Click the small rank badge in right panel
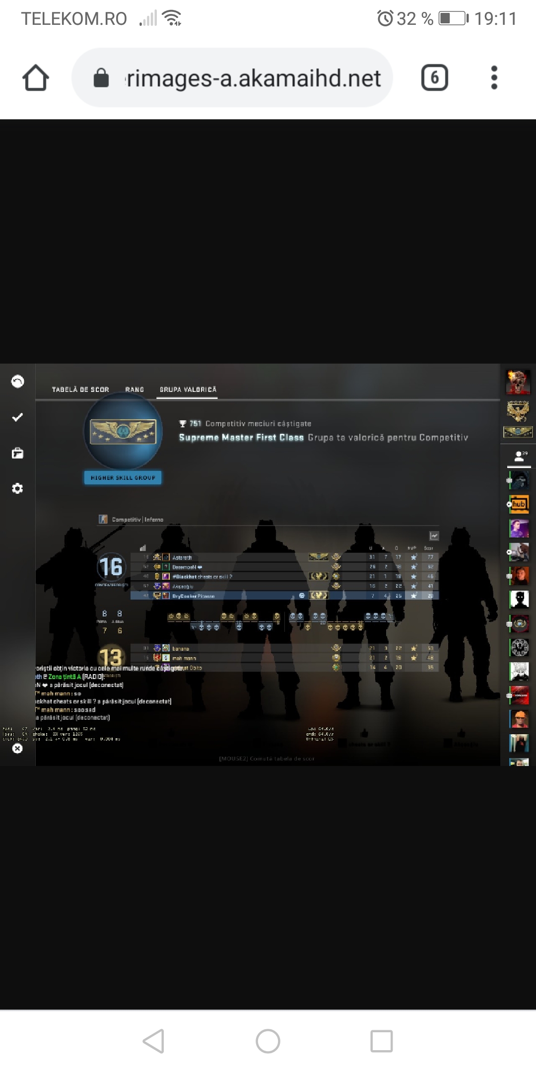The width and height of the screenshot is (536, 1073). (518, 432)
